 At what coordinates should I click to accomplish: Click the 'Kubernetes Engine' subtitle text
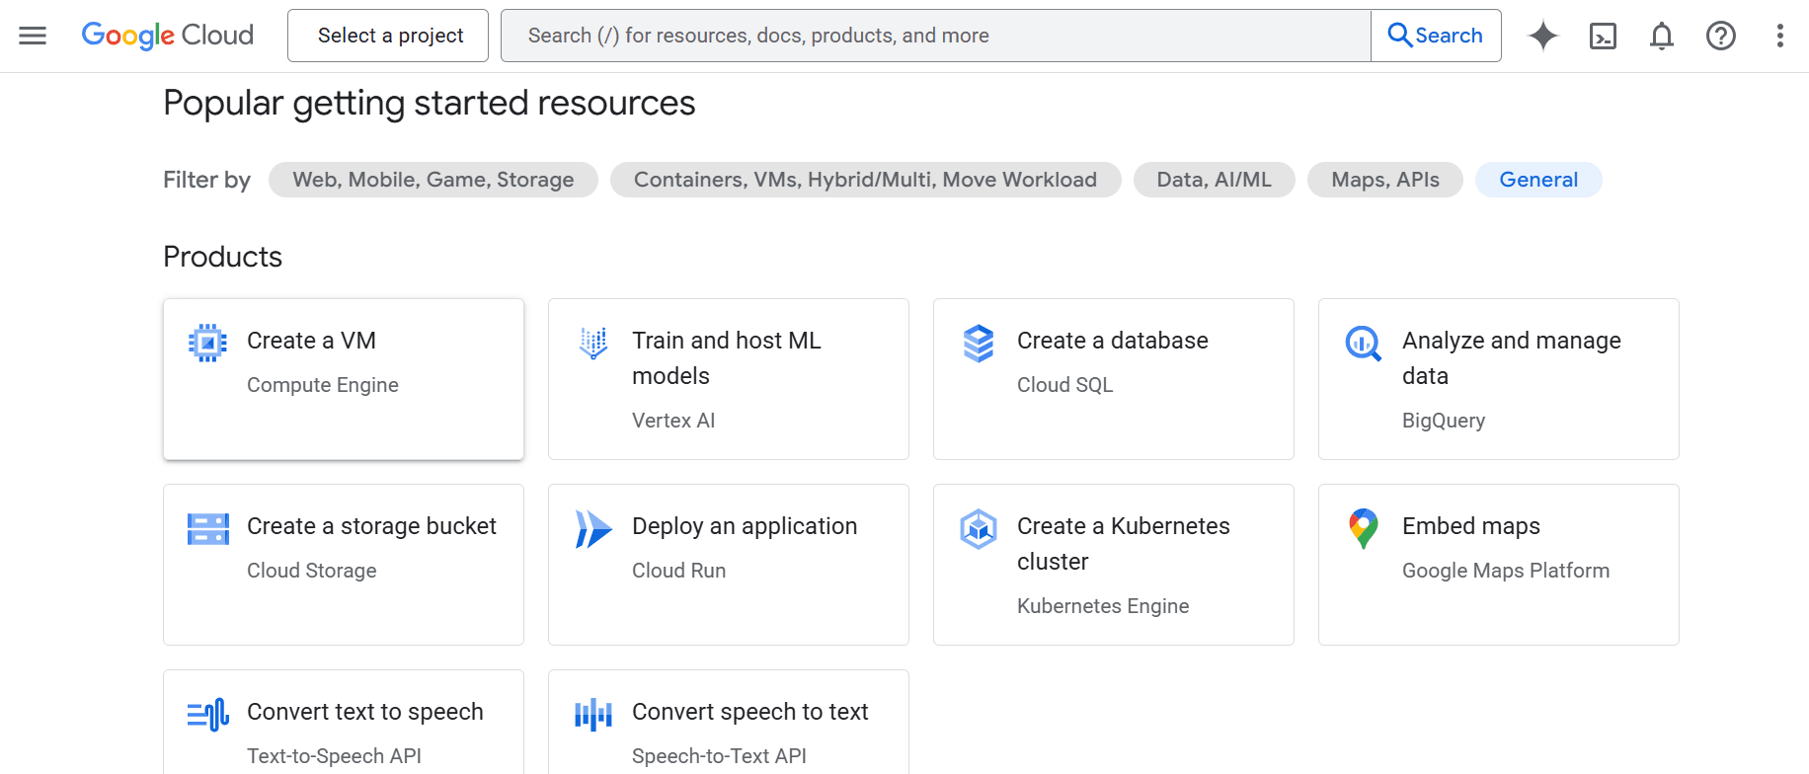tap(1103, 606)
